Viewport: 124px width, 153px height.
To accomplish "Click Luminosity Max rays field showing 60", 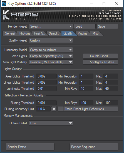I will click(x=111, y=89).
